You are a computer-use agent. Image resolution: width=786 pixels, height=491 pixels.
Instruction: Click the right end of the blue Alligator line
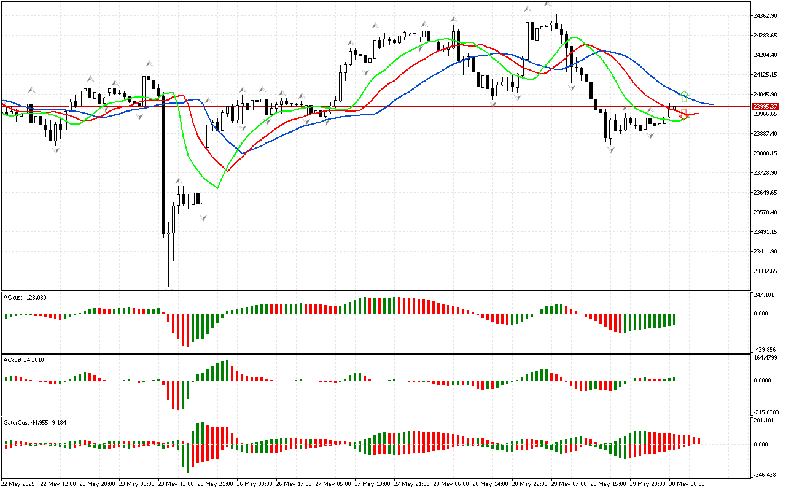pyautogui.click(x=712, y=104)
